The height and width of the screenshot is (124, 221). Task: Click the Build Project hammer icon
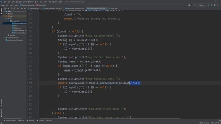194,5
